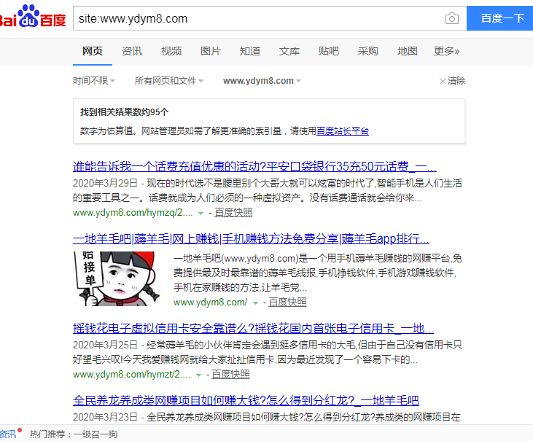Open camera image search icon
This screenshot has height=441, width=533.
452,18
